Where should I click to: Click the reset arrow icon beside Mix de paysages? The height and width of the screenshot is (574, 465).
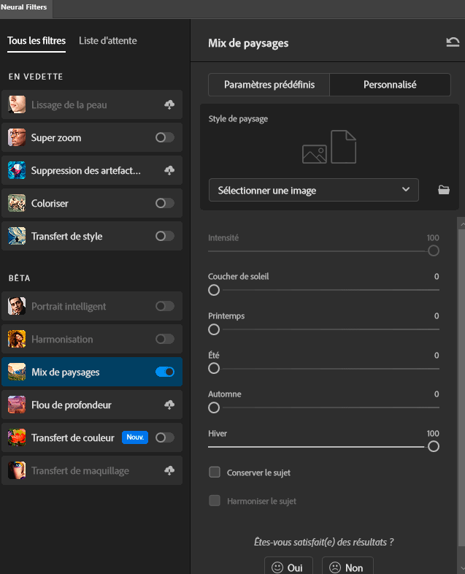tap(453, 42)
